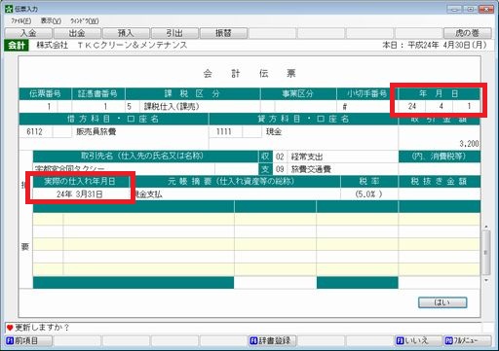Confirm update with はい button
This screenshot has height=351, width=499.
(442, 302)
